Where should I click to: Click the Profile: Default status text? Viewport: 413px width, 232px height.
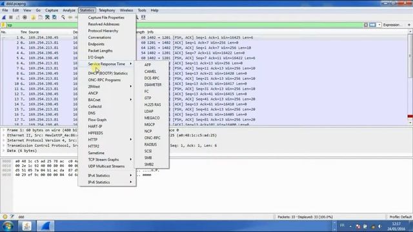click(x=400, y=217)
